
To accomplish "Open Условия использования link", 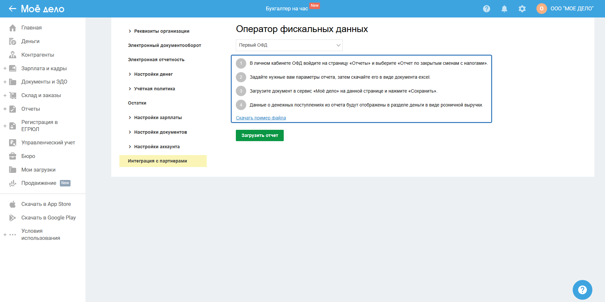I will coord(41,235).
